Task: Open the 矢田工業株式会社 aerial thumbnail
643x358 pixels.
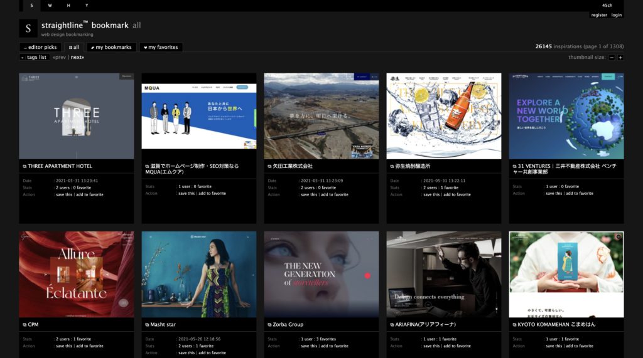Action: click(321, 117)
